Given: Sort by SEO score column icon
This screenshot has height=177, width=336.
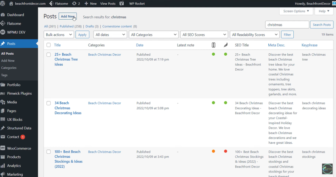Looking at the screenshot, I should [x=213, y=45].
